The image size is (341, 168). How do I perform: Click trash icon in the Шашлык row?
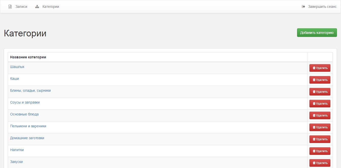click(314, 68)
